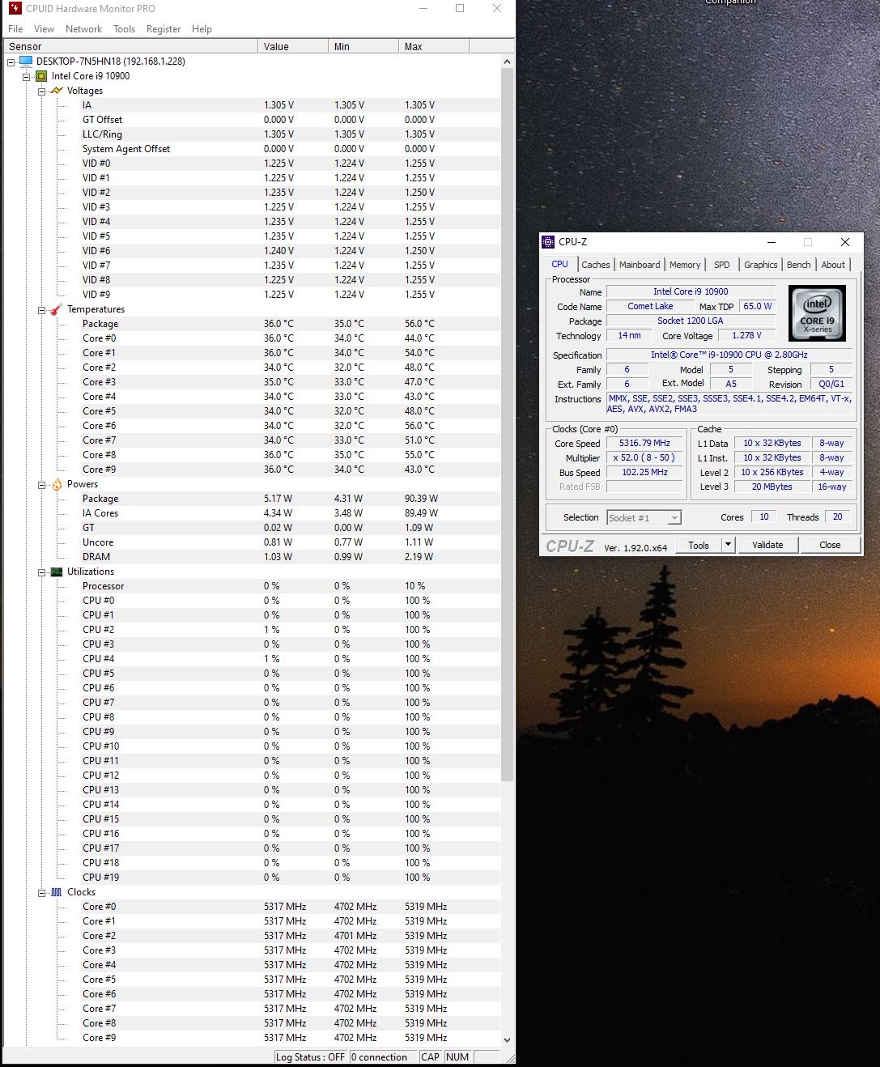
Task: Open the File menu in Hardware Monitor
Action: [15, 29]
